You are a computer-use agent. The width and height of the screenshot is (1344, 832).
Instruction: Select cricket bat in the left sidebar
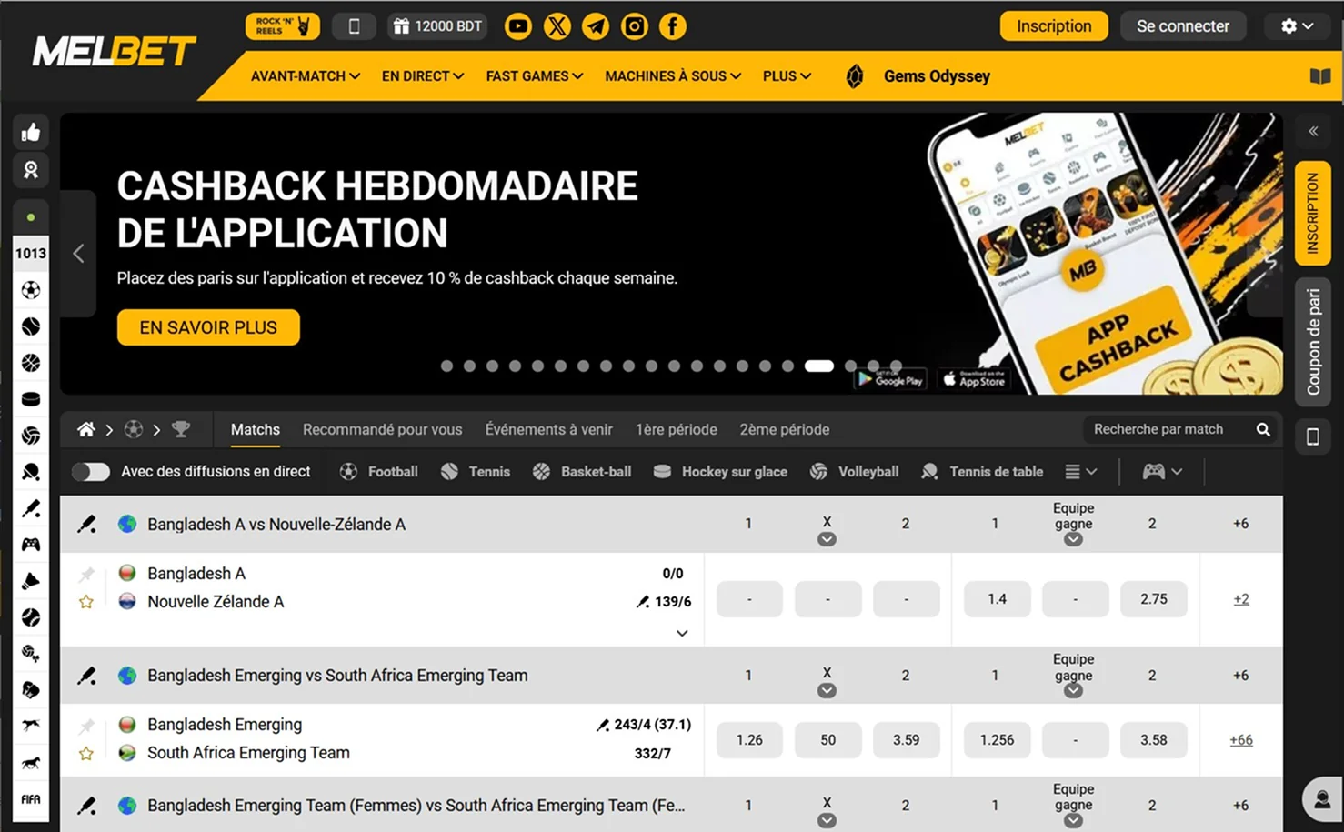click(31, 508)
